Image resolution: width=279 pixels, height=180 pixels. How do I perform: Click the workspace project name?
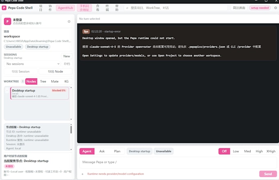pyautogui.click(x=12, y=36)
